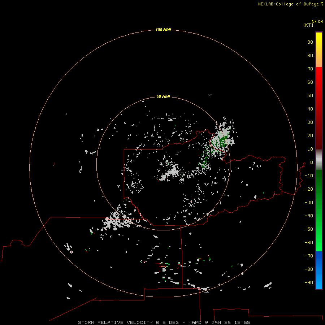The width and height of the screenshot is (325, 325).
Task: Click the 50 value on the velocity scale
Action: pos(310,96)
